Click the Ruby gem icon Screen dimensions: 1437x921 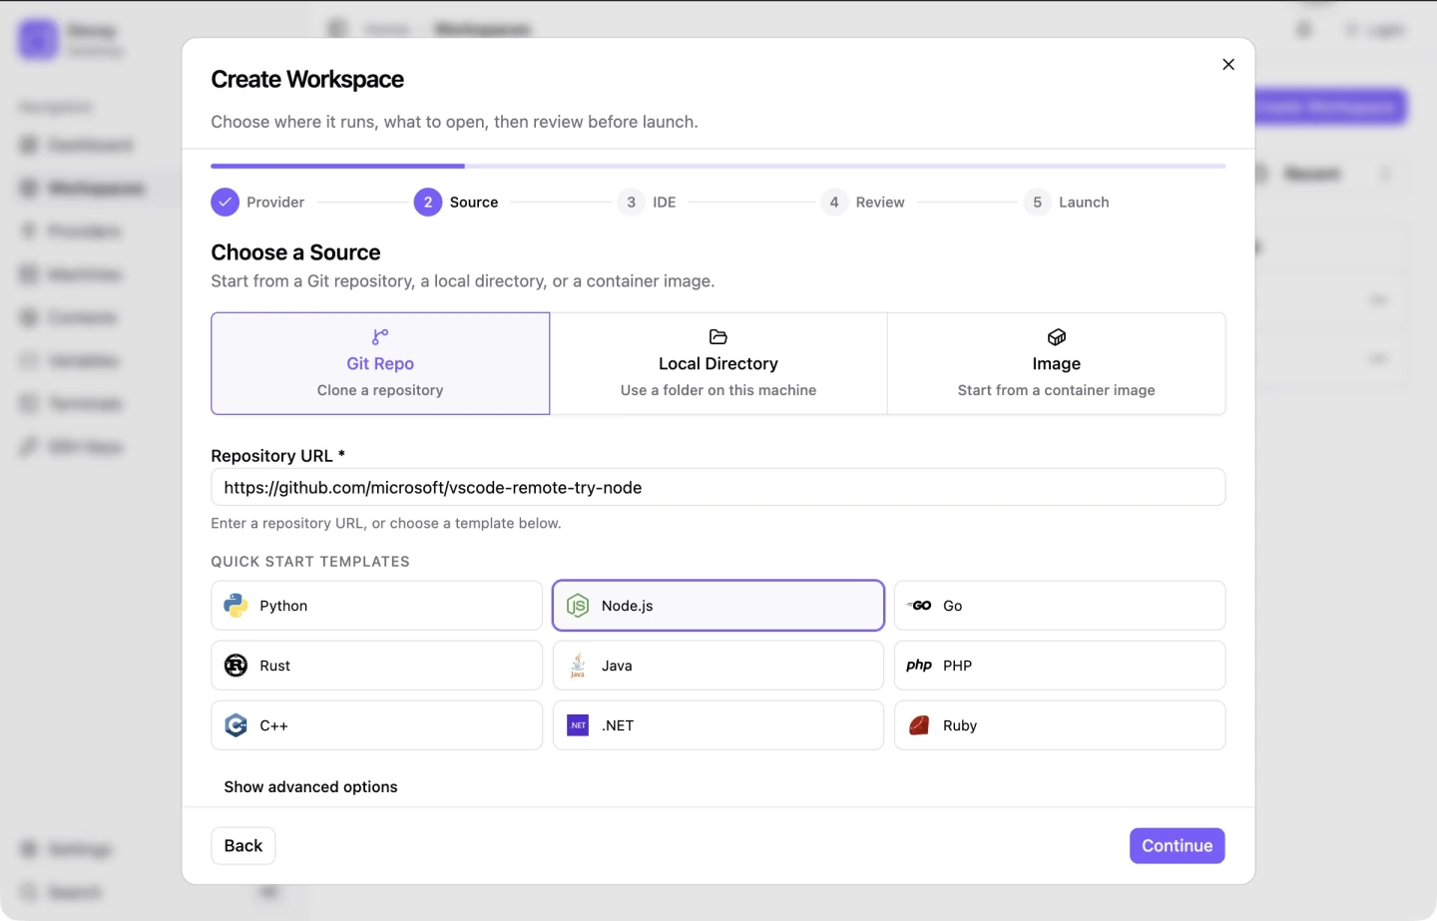[x=919, y=725]
